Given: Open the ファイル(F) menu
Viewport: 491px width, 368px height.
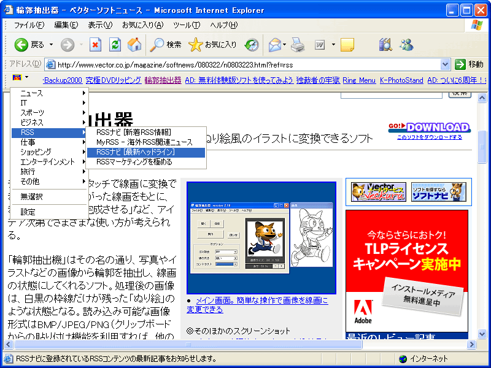Looking at the screenshot, I should [x=29, y=25].
